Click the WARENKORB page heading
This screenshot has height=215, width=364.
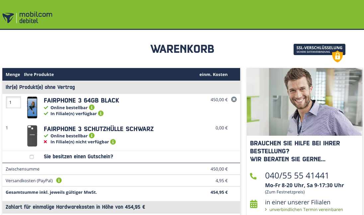coord(182,49)
